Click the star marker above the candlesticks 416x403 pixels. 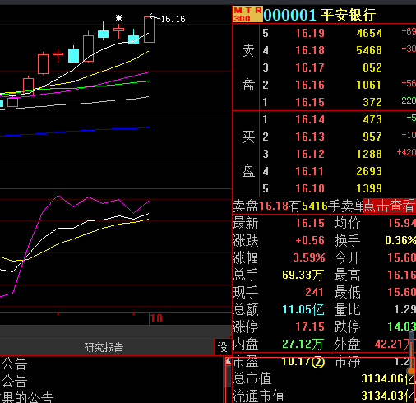(118, 18)
